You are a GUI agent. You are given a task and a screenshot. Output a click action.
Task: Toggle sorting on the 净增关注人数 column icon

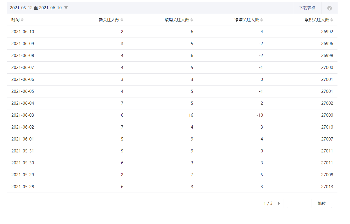(x=262, y=20)
